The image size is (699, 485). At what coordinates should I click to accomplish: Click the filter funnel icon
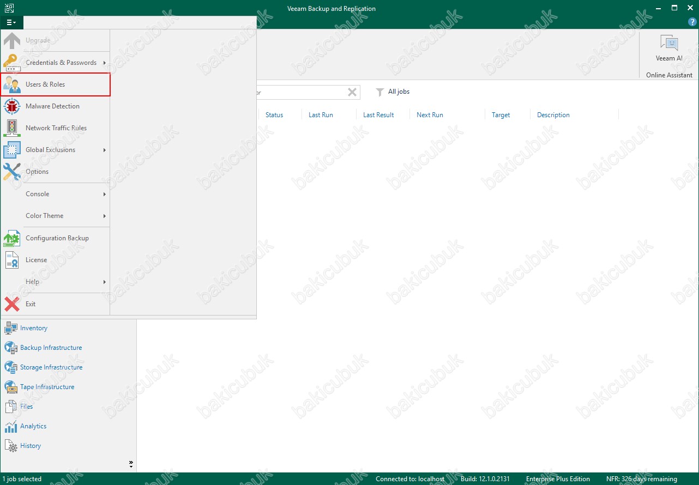pyautogui.click(x=380, y=92)
